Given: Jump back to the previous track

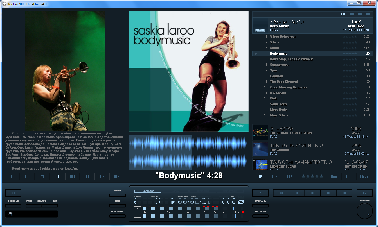Looking at the screenshot, I should point(281,193).
